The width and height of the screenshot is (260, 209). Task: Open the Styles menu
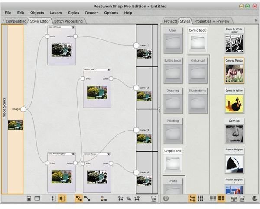[x=74, y=13]
